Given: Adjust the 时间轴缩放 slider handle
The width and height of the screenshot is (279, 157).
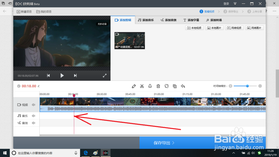Looking at the screenshot, I should [247, 86].
